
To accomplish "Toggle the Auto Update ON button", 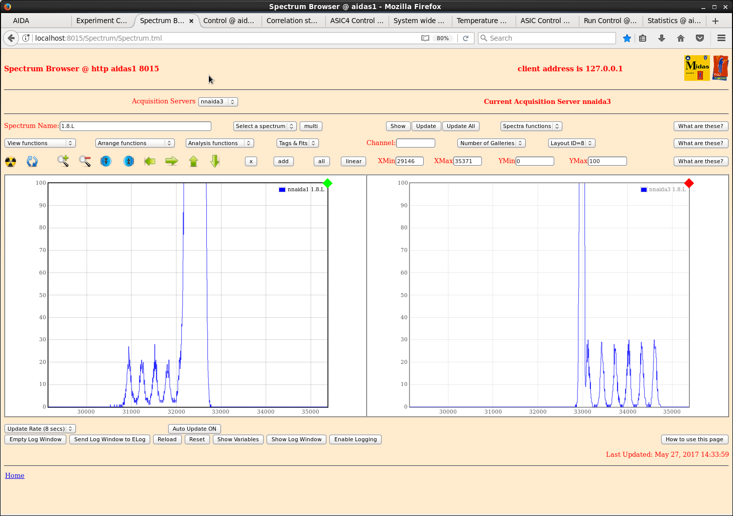I will pos(194,429).
